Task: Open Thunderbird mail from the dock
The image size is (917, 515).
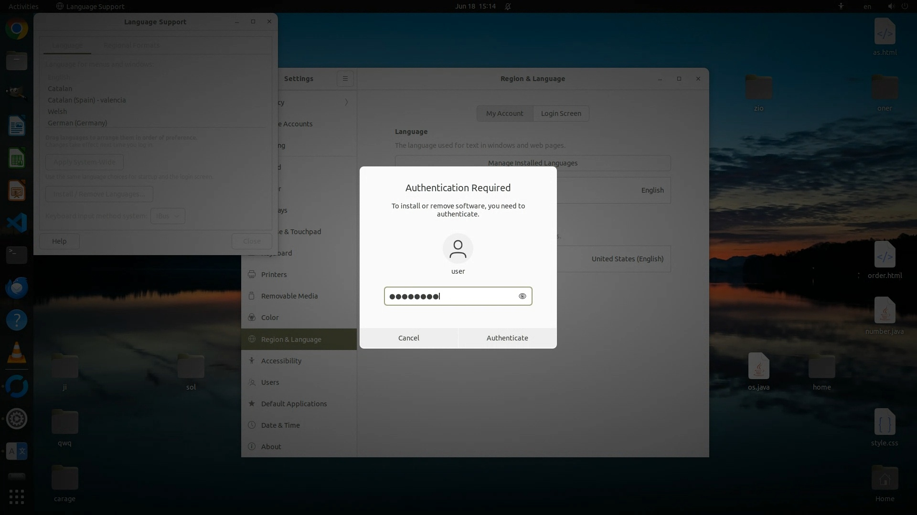Action: (17, 288)
